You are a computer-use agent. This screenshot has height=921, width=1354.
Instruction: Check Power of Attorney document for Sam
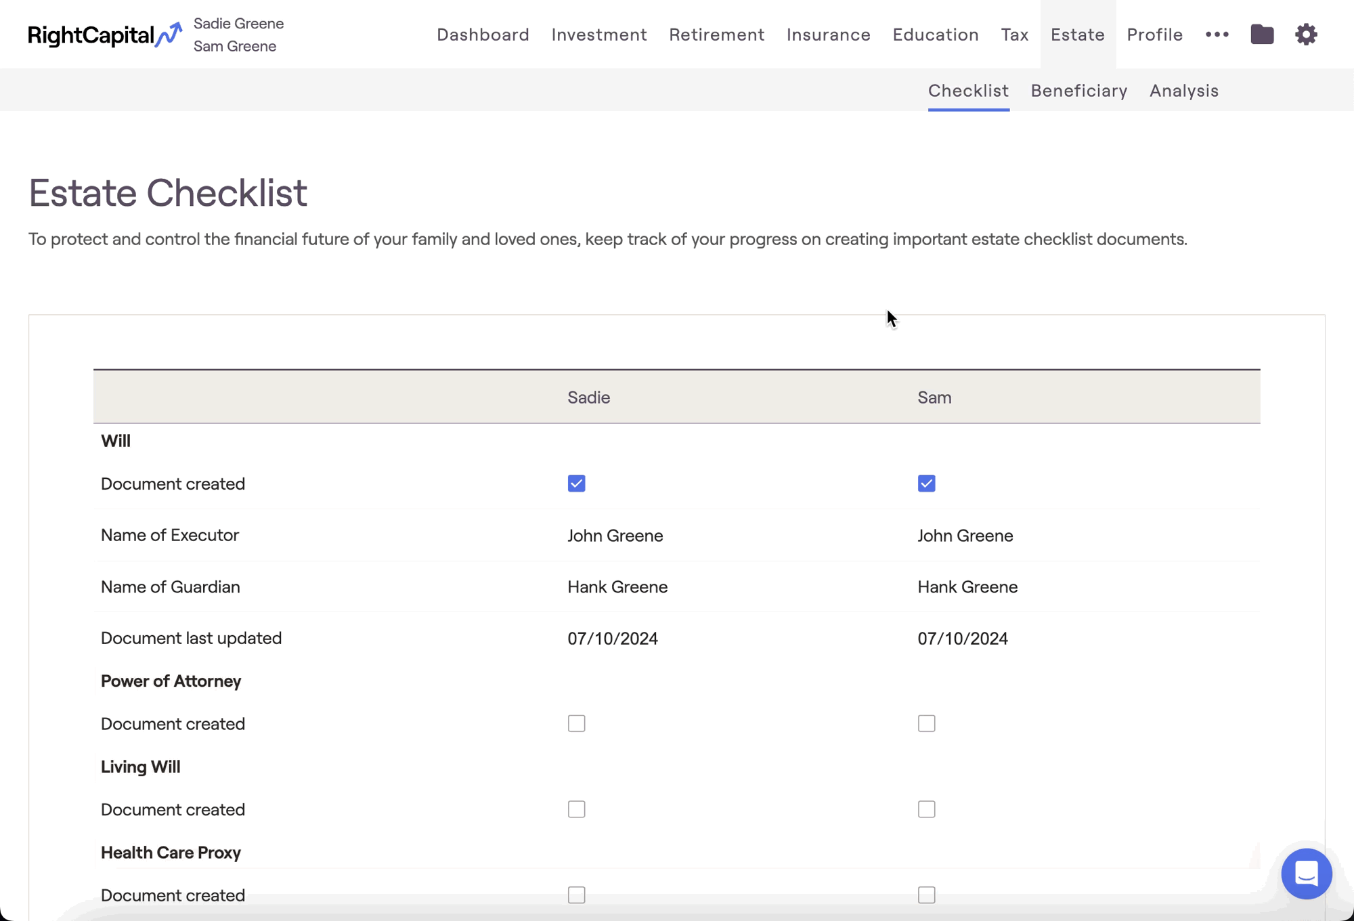pos(926,723)
